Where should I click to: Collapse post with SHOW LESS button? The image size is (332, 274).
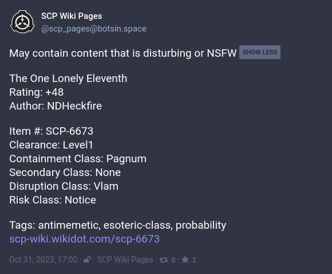point(260,52)
